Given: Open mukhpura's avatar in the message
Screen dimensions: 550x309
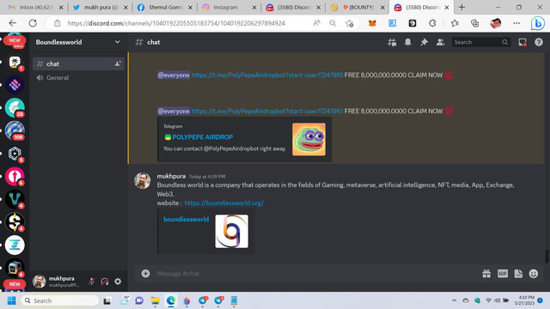Looking at the screenshot, I should (143, 181).
